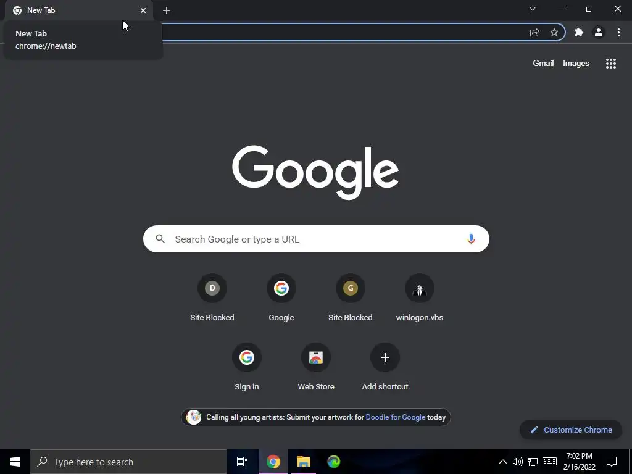
Task: Click the doodle promo thumbnail icon
Action: click(194, 417)
